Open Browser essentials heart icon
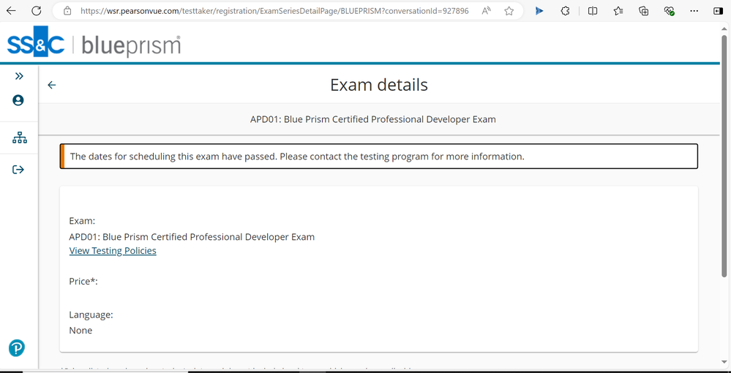This screenshot has width=731, height=373. coord(670,11)
